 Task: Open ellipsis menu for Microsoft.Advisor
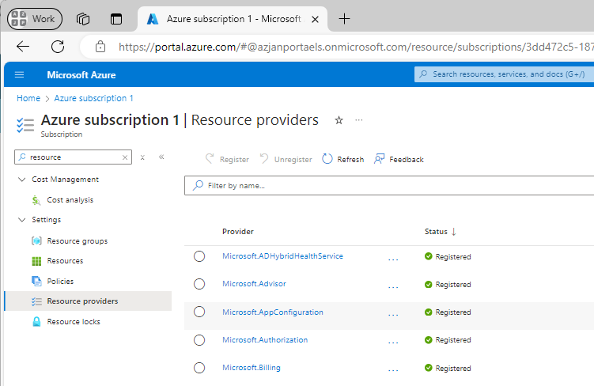(393, 287)
